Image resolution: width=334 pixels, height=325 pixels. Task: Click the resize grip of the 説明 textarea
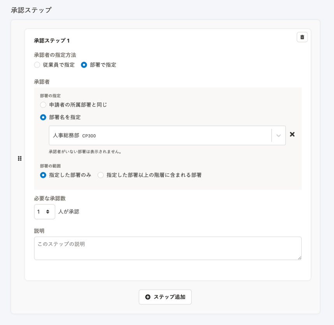[299, 258]
